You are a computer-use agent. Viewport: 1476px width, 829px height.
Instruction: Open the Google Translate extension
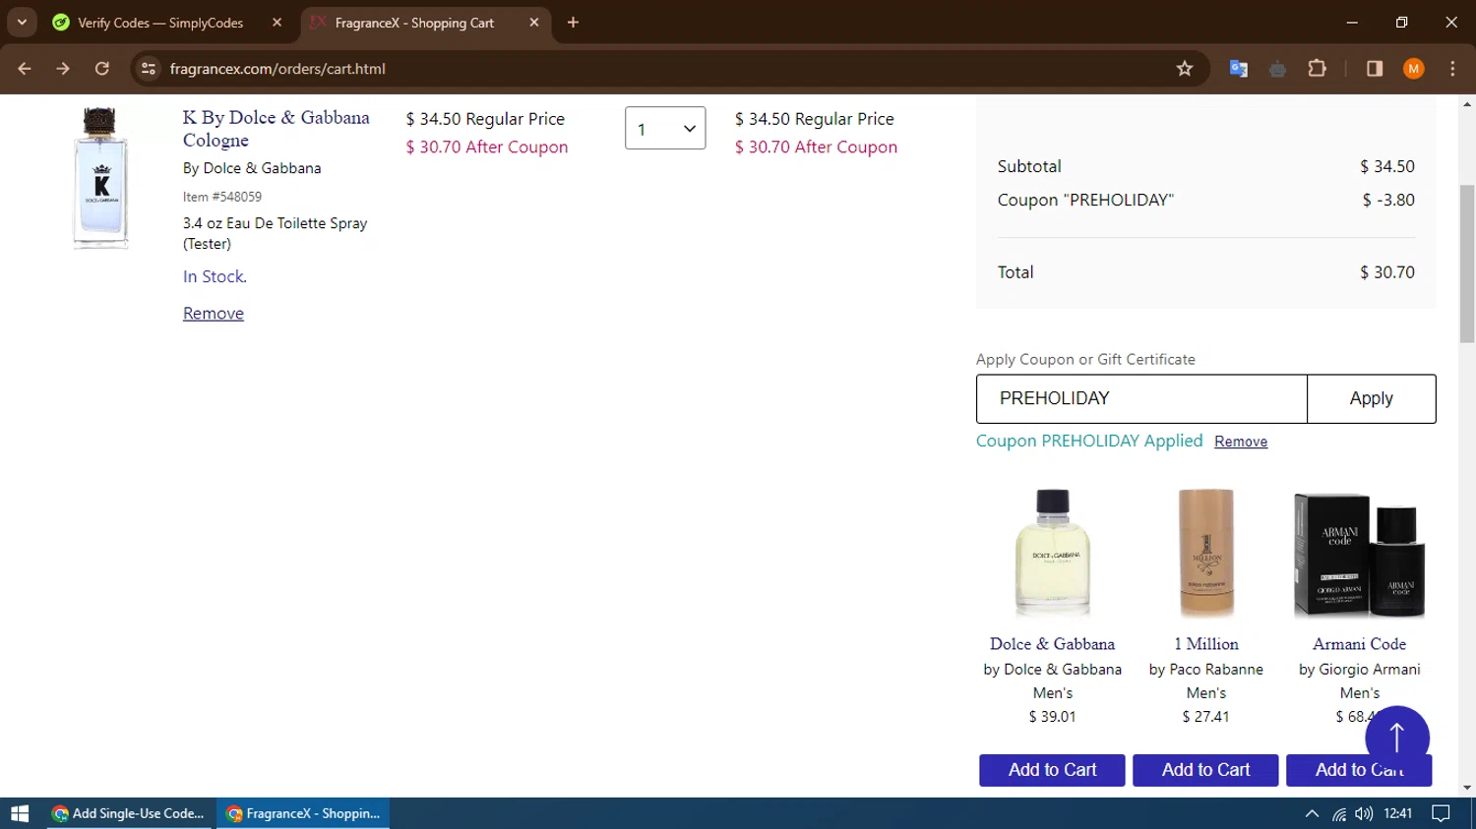(x=1239, y=69)
